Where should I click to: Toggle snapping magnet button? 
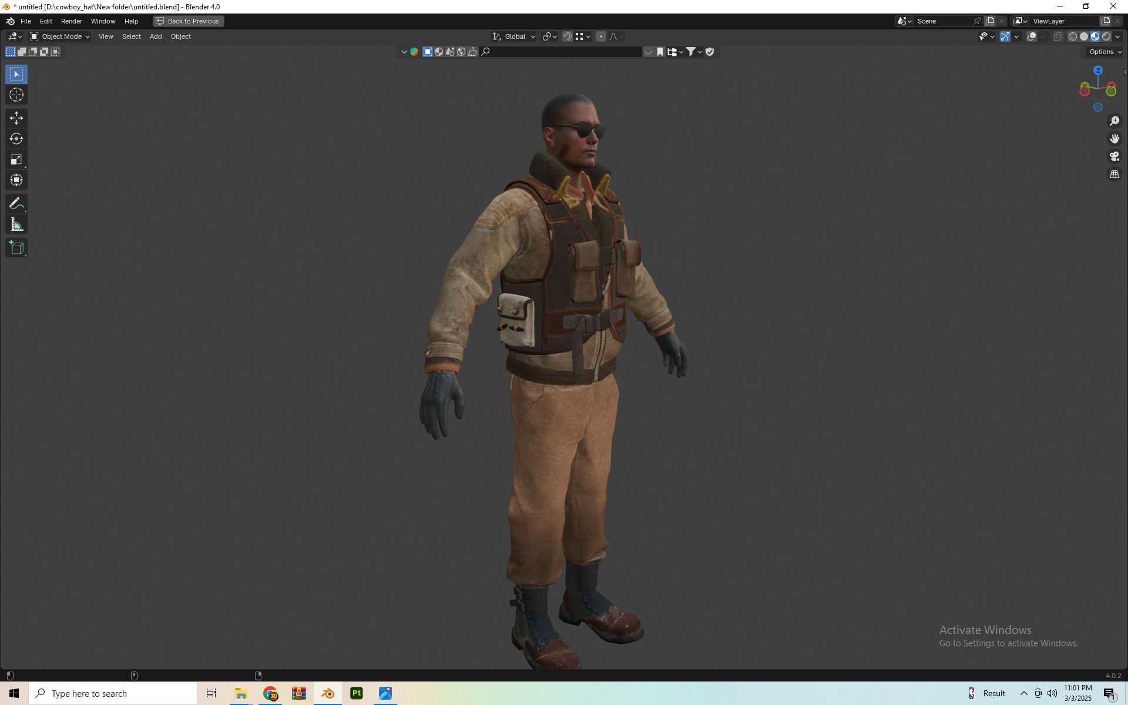568,36
